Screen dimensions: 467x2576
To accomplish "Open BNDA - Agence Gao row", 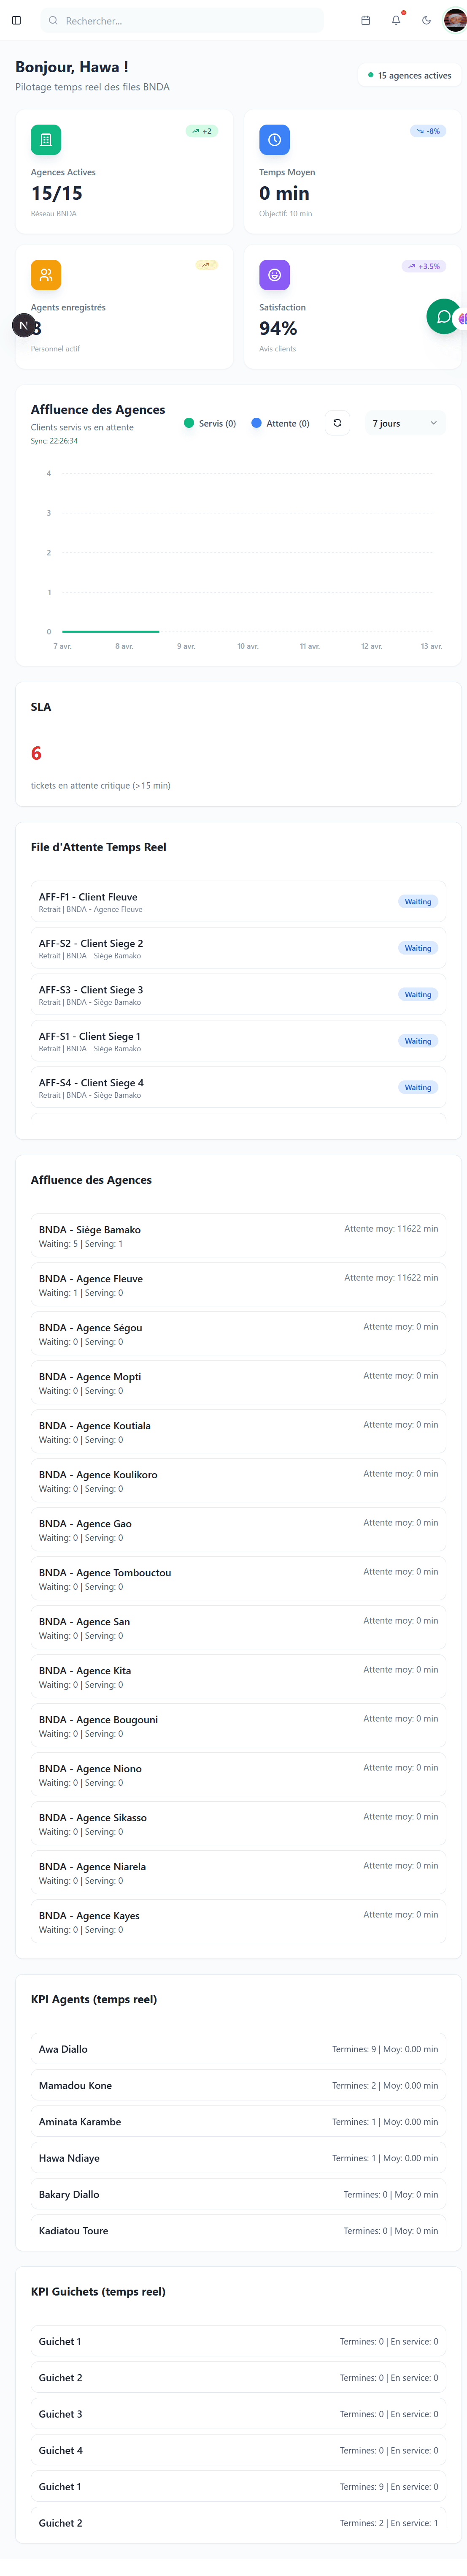I will click(x=238, y=1530).
